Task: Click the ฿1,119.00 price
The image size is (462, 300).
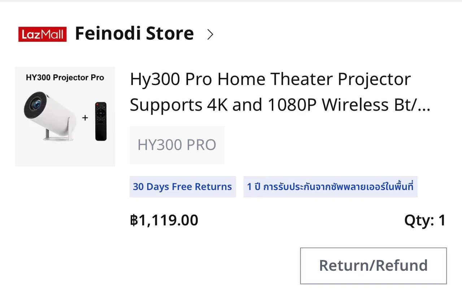Action: pyautogui.click(x=164, y=220)
